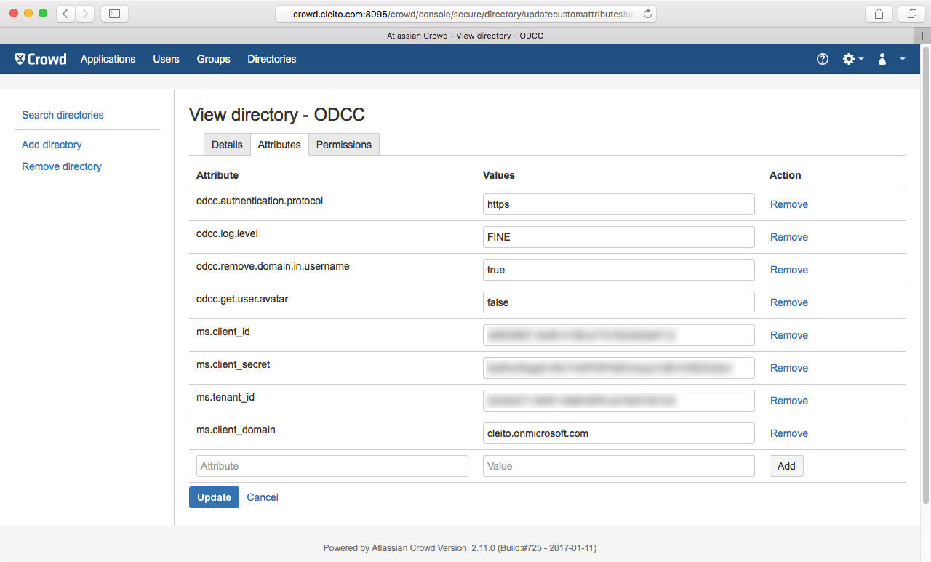Cancel the attribute changes
Image resolution: width=931 pixels, height=562 pixels.
click(263, 497)
